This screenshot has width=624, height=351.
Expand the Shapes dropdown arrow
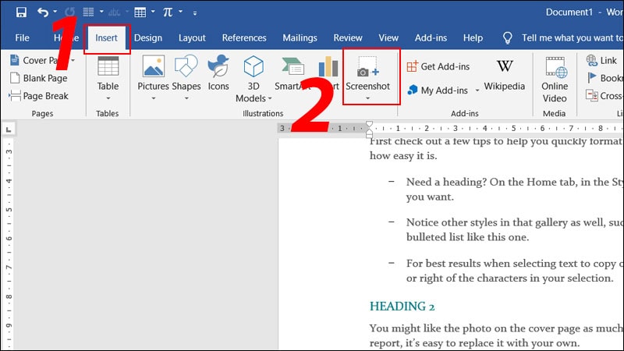tap(186, 98)
